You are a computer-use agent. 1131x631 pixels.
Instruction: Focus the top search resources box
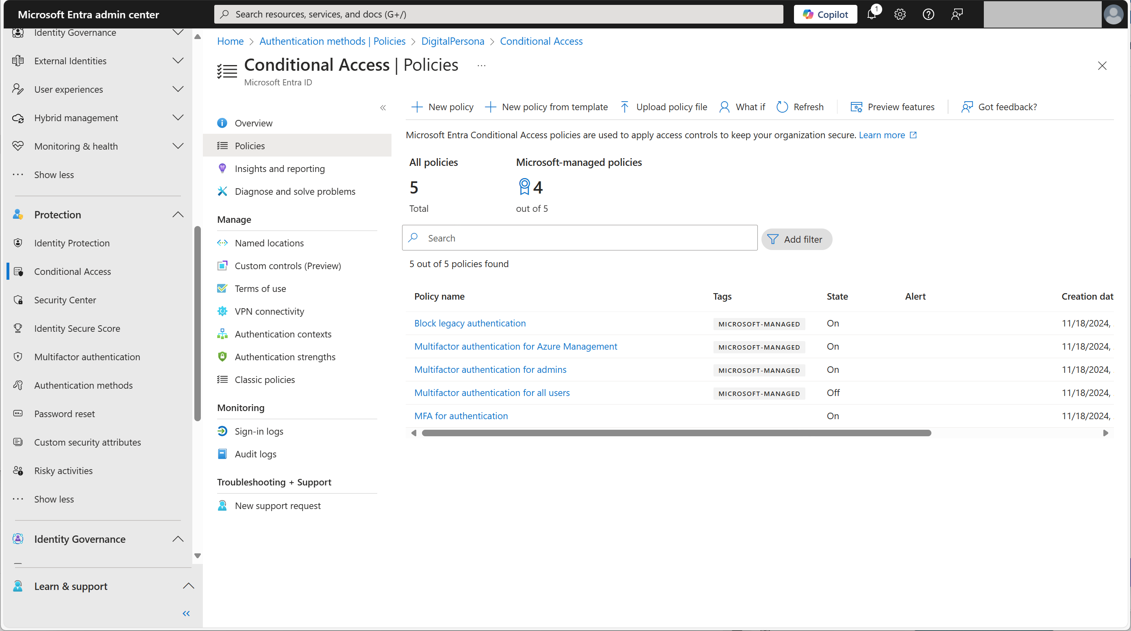click(499, 14)
